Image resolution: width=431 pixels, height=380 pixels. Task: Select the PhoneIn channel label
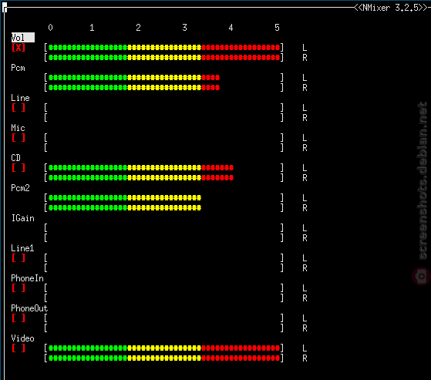28,278
